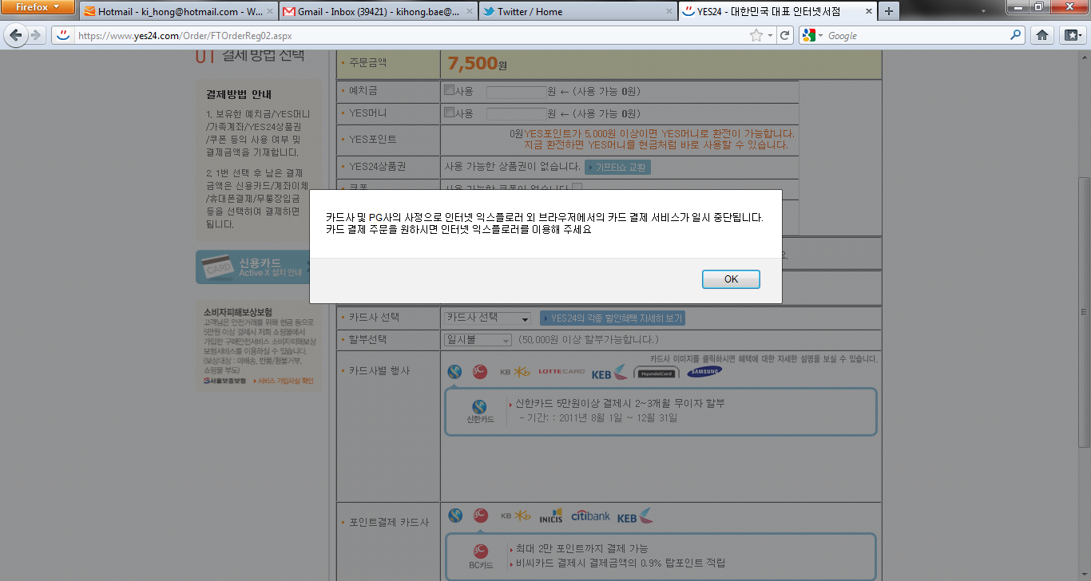Click the 신한카드 promotion detail text
Image resolution: width=1091 pixels, height=581 pixels.
621,404
